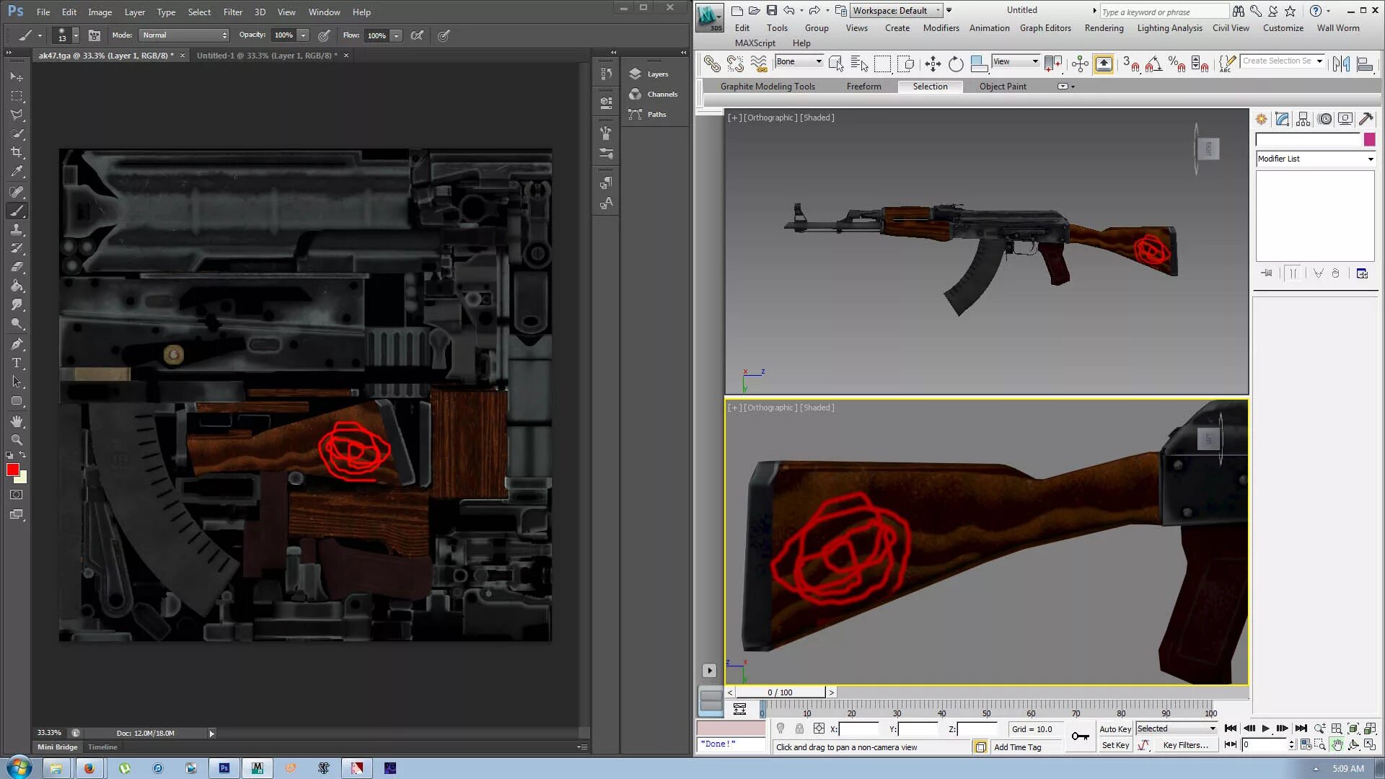The image size is (1385, 779).
Task: Select the Hand tool in Photoshop toolbar
Action: coord(17,421)
